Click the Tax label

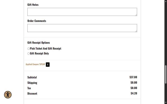pos(29,88)
